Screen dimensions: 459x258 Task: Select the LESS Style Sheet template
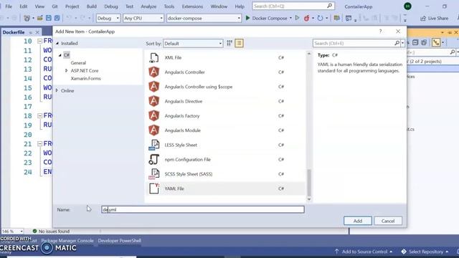(x=181, y=145)
